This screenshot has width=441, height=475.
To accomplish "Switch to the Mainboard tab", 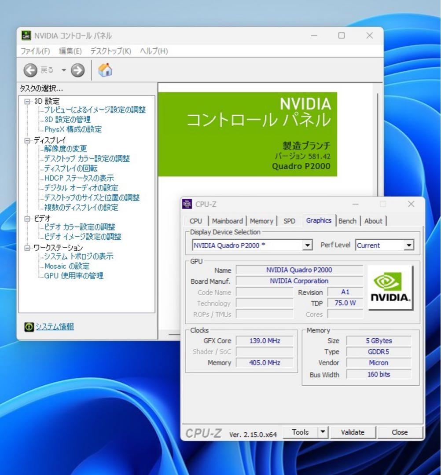I will point(227,221).
